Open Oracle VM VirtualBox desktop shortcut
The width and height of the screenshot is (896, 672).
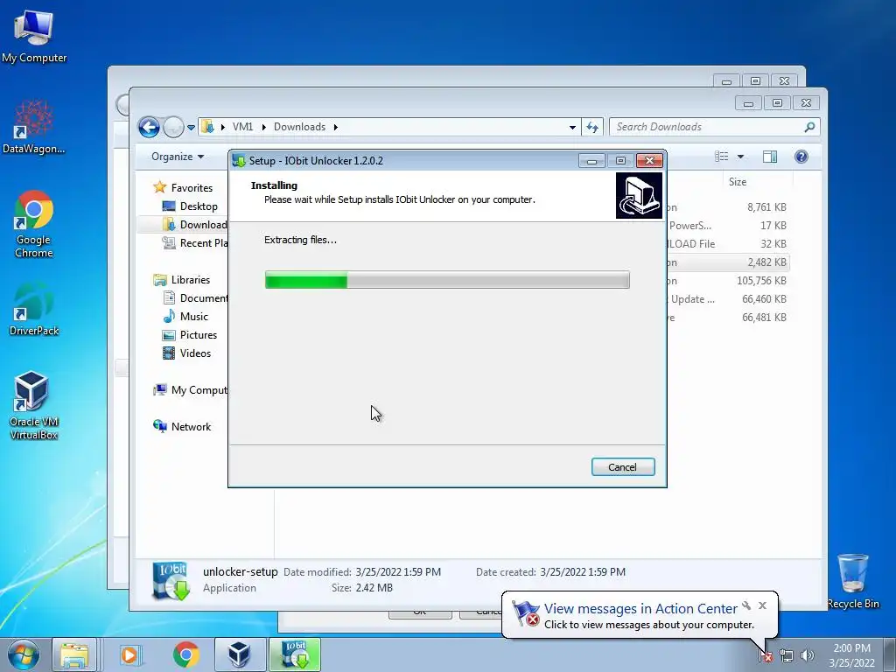click(x=34, y=405)
